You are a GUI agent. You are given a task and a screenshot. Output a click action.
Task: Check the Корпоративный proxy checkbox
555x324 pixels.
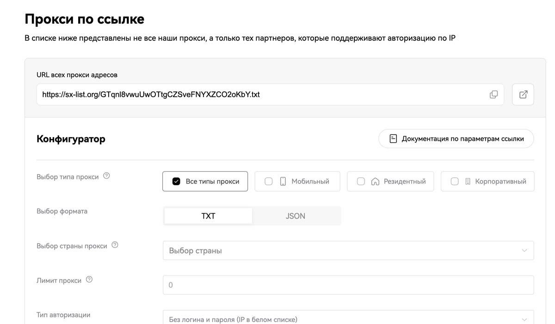pyautogui.click(x=454, y=181)
